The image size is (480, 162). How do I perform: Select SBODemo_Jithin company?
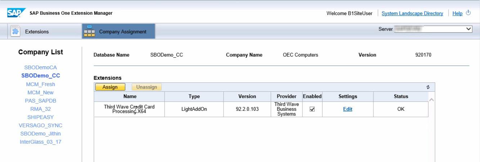tap(41, 134)
